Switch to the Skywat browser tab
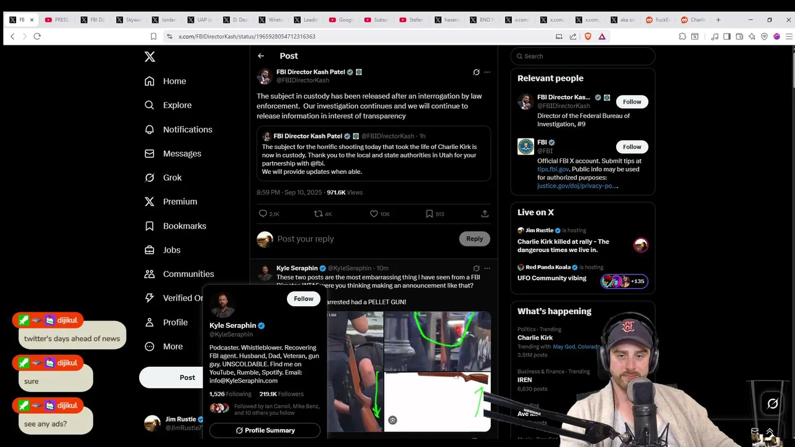 pos(129,20)
